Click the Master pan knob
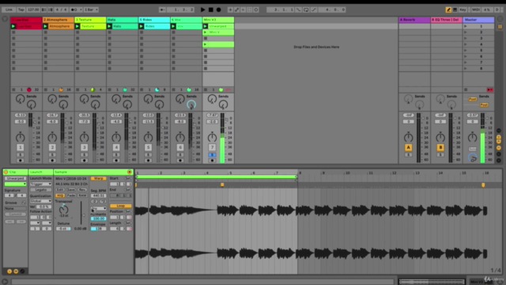The height and width of the screenshot is (285, 506). (472, 137)
